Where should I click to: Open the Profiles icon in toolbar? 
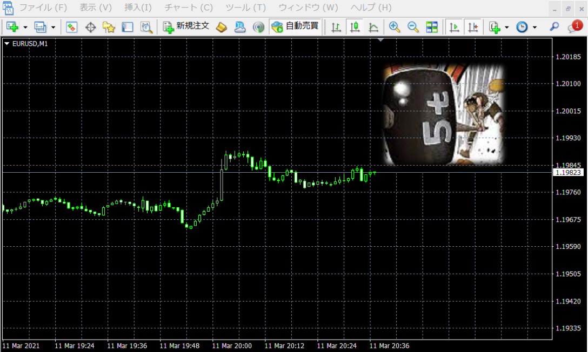point(40,27)
